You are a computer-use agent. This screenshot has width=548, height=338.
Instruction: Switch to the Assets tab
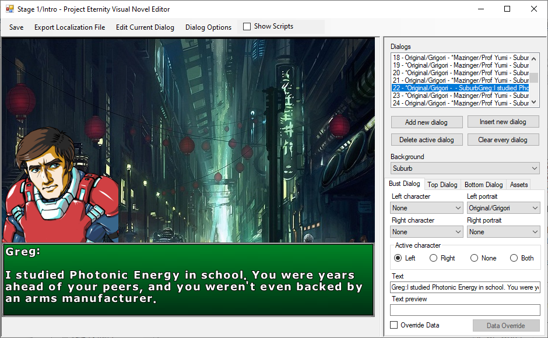coord(519,185)
